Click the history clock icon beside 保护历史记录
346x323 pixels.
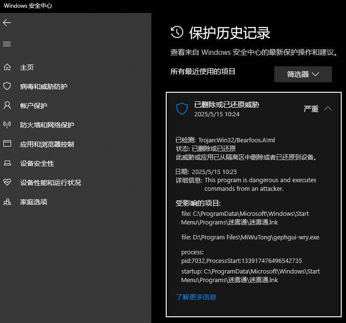tap(177, 32)
